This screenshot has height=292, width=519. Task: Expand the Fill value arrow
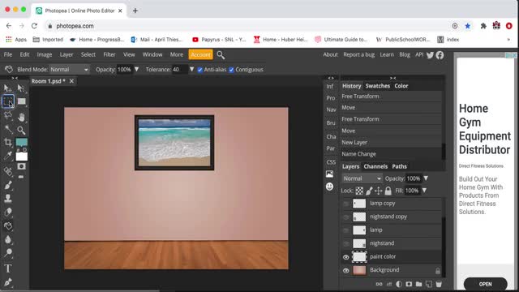[424, 191]
